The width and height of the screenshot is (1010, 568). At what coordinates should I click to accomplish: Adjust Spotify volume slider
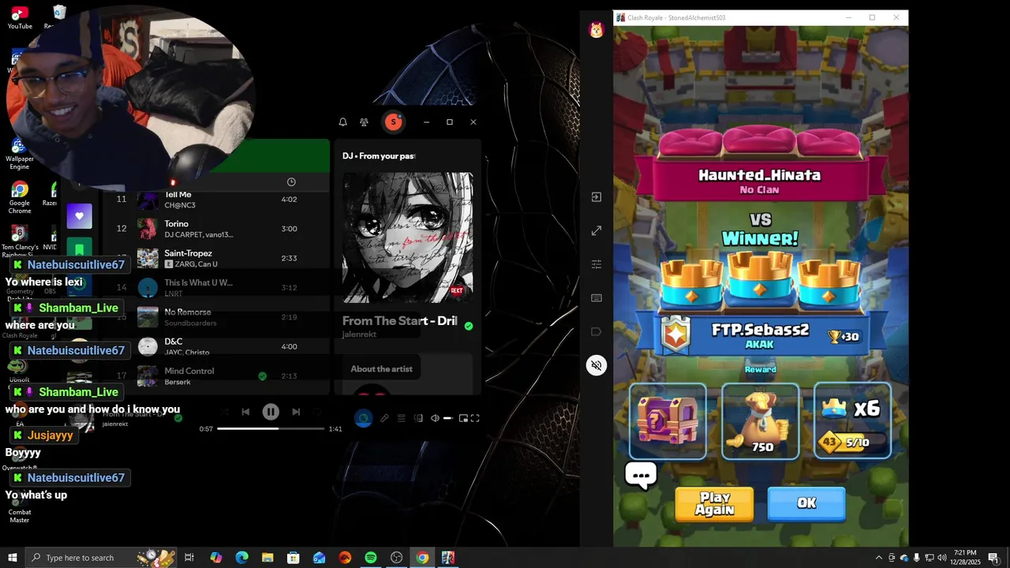(447, 418)
